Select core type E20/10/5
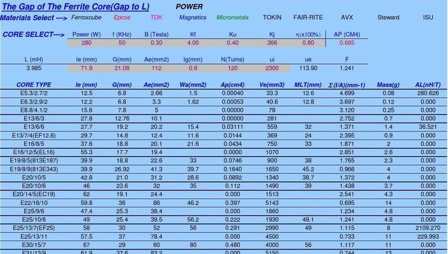 (x=34, y=178)
